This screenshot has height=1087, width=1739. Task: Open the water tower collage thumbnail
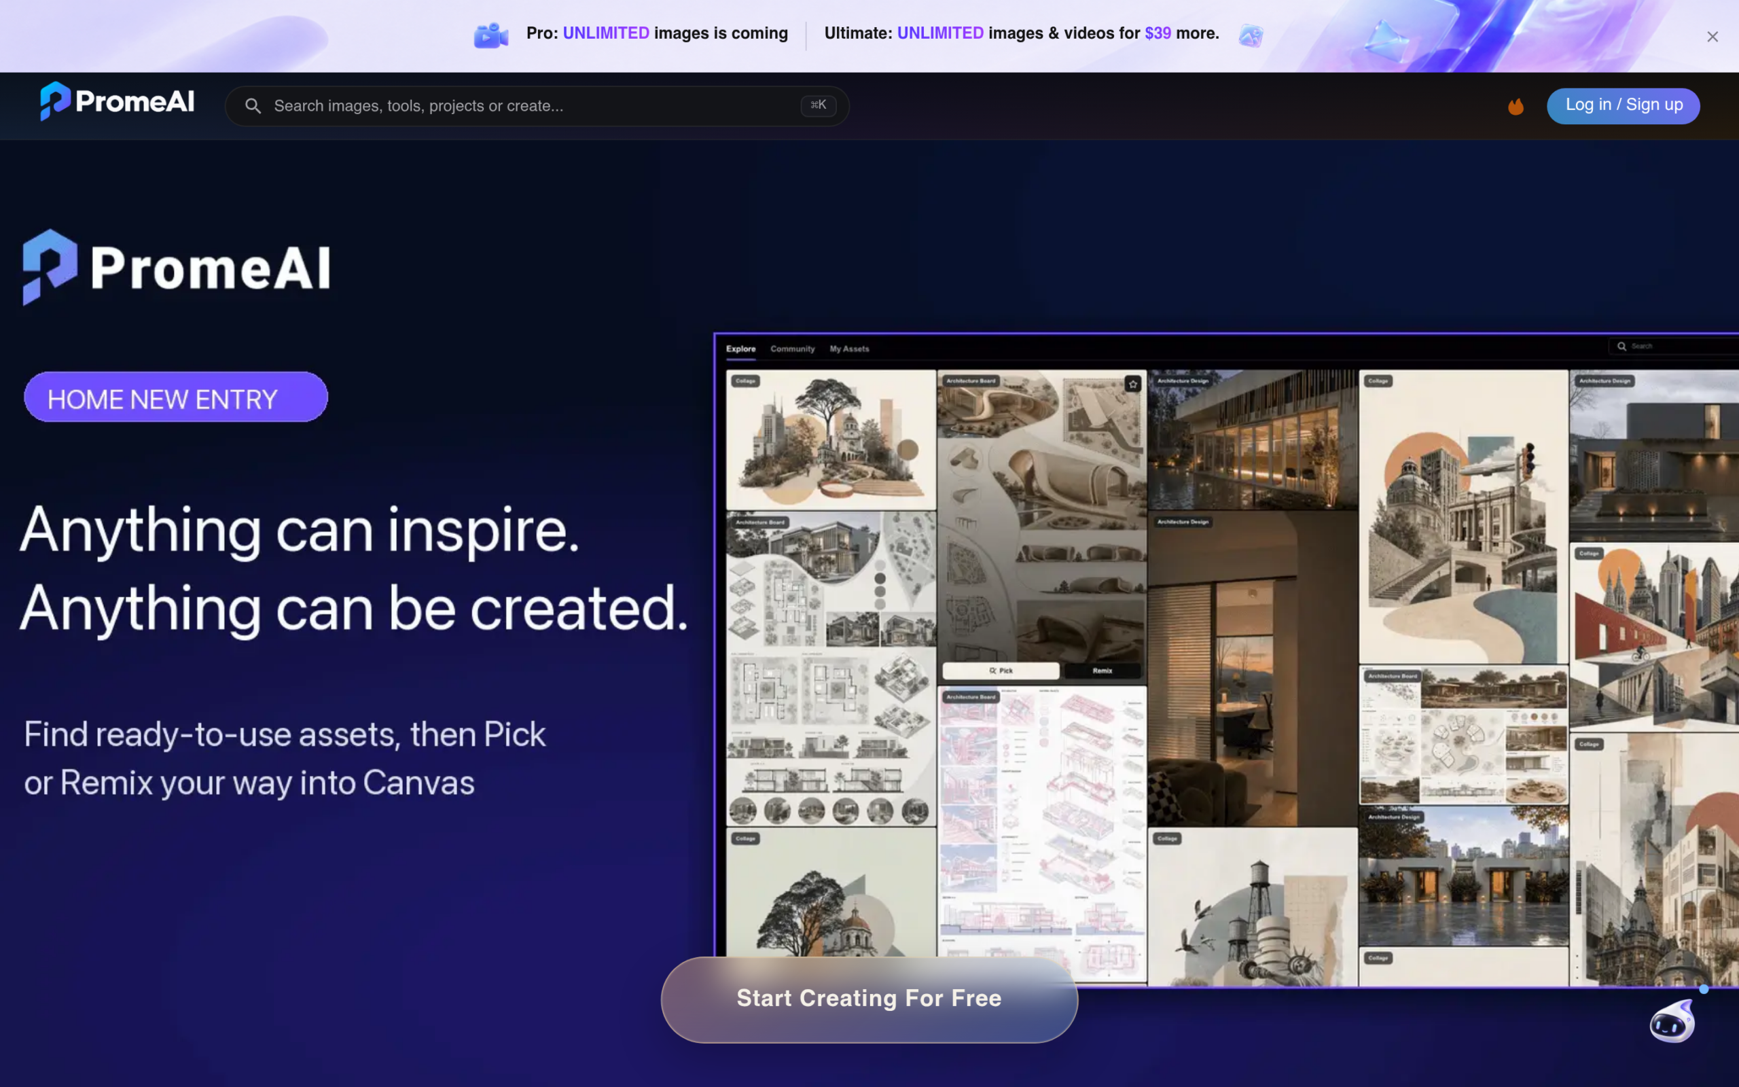[x=1252, y=907]
